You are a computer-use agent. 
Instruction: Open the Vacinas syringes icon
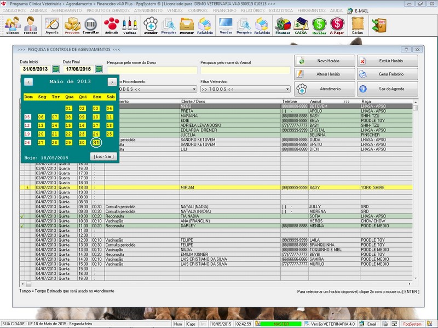tap(130, 25)
